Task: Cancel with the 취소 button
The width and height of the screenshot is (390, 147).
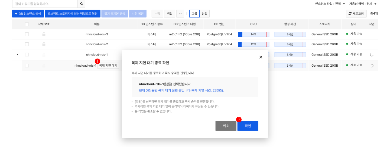Action: pyautogui.click(x=226, y=126)
